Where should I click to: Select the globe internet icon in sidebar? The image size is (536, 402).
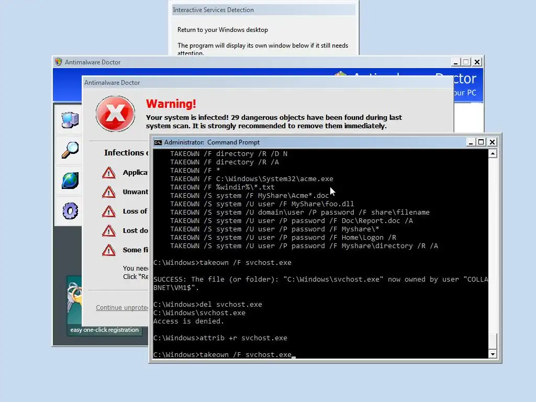tap(70, 181)
